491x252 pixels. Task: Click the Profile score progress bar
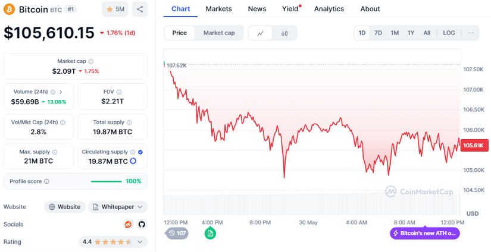[106, 181]
